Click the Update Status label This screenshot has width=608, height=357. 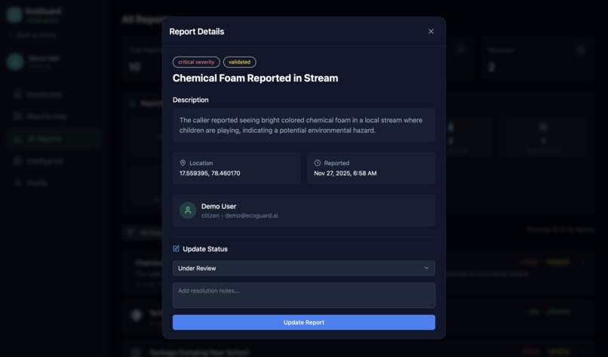tap(205, 249)
